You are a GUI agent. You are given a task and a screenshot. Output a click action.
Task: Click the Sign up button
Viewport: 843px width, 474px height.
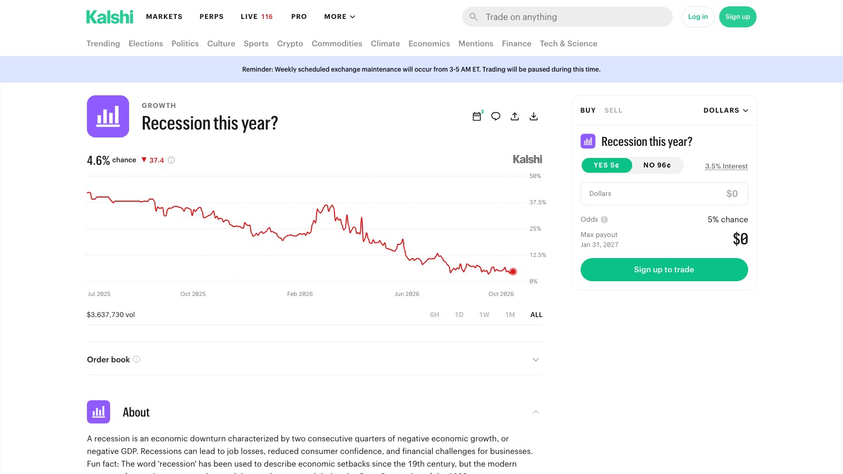738,17
